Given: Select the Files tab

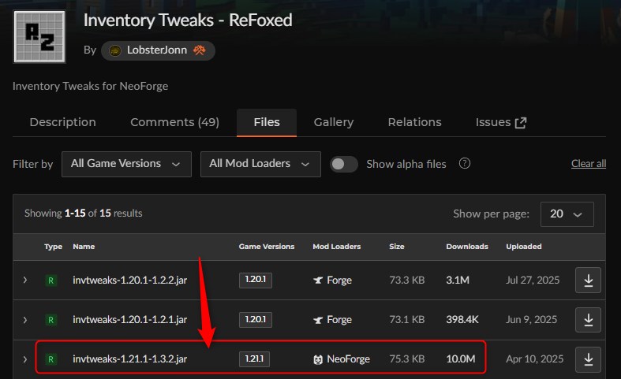Looking at the screenshot, I should tap(267, 122).
